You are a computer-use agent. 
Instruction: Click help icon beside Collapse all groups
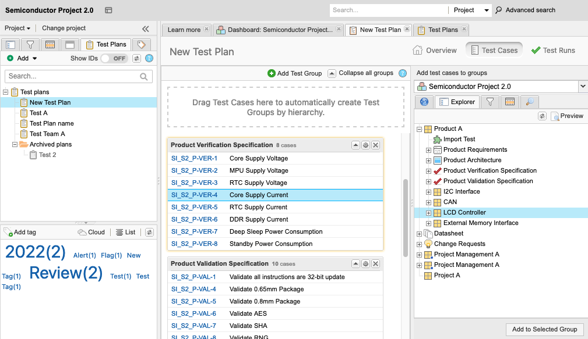pyautogui.click(x=402, y=73)
